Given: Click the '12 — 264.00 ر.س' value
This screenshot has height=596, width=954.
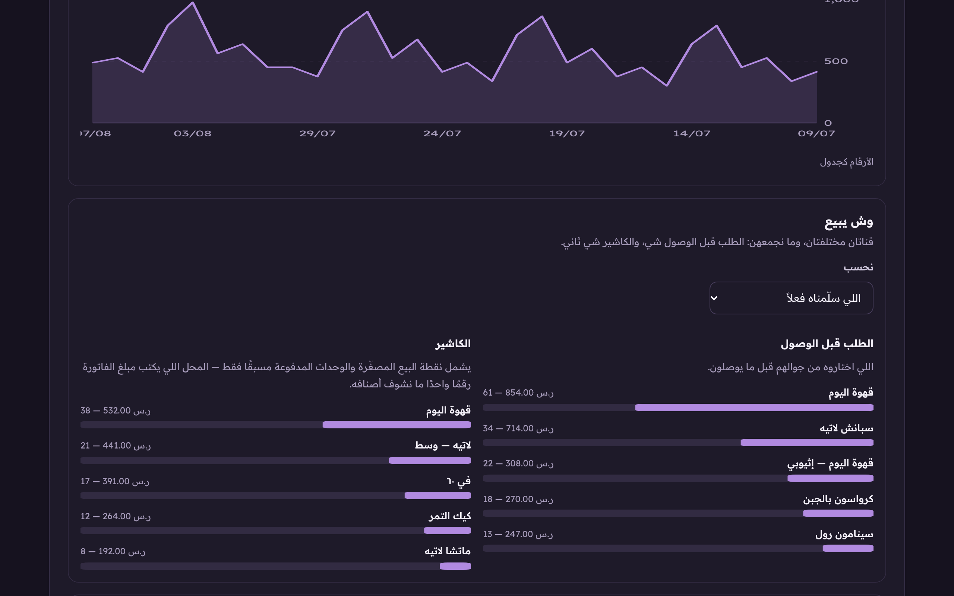Looking at the screenshot, I should [x=116, y=516].
